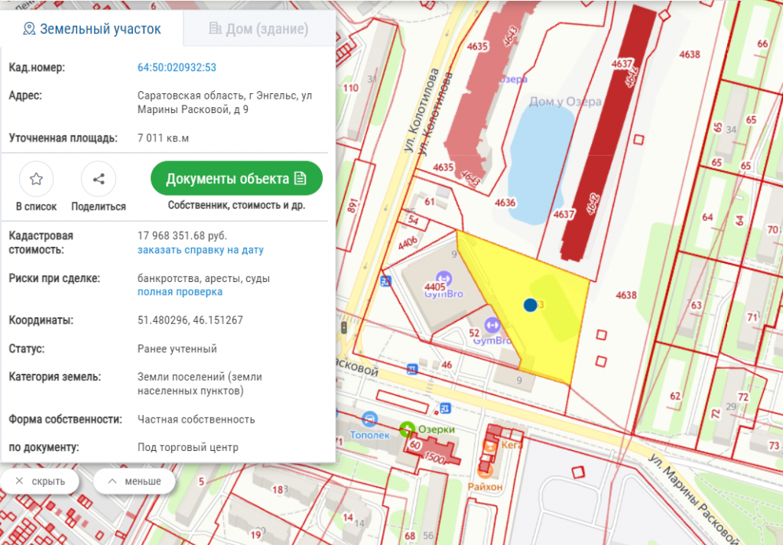Select Озерки green marker icon
The image size is (783, 545).
[x=407, y=429]
